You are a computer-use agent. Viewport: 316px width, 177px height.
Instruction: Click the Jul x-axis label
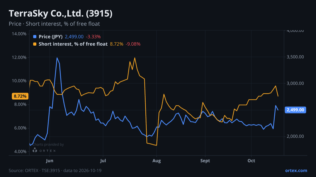point(103,161)
